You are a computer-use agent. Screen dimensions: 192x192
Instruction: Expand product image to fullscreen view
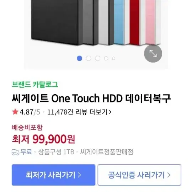(x=153, y=53)
